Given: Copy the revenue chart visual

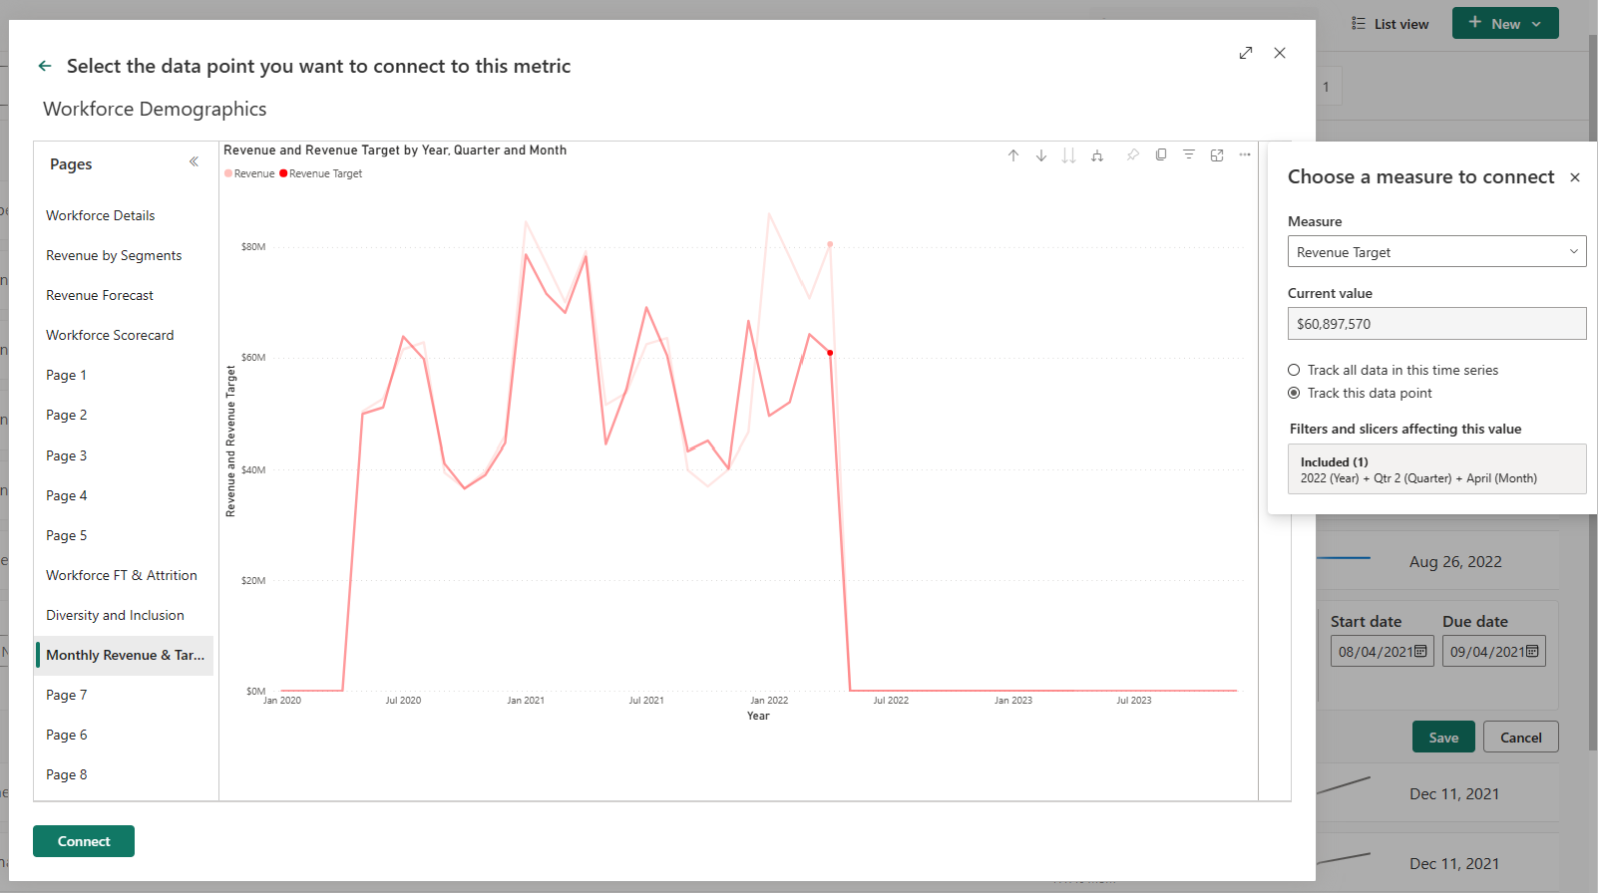Looking at the screenshot, I should pyautogui.click(x=1160, y=155).
